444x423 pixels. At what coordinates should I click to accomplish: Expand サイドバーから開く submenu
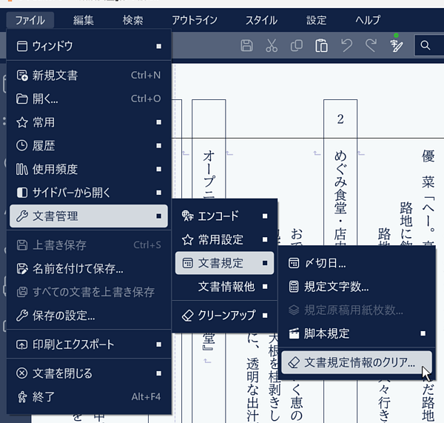89,193
